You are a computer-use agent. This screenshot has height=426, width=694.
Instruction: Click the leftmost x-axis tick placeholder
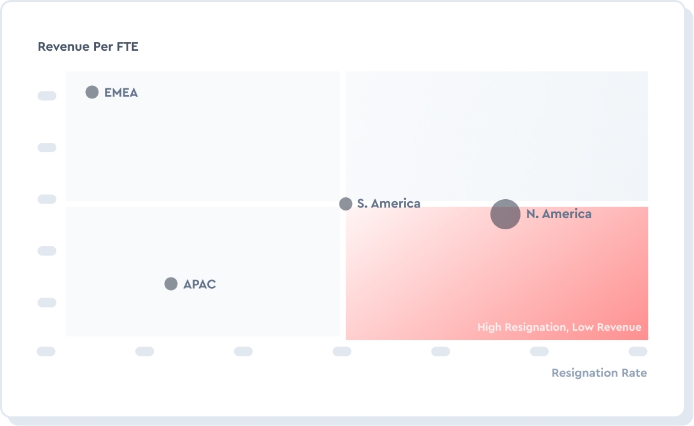point(46,351)
